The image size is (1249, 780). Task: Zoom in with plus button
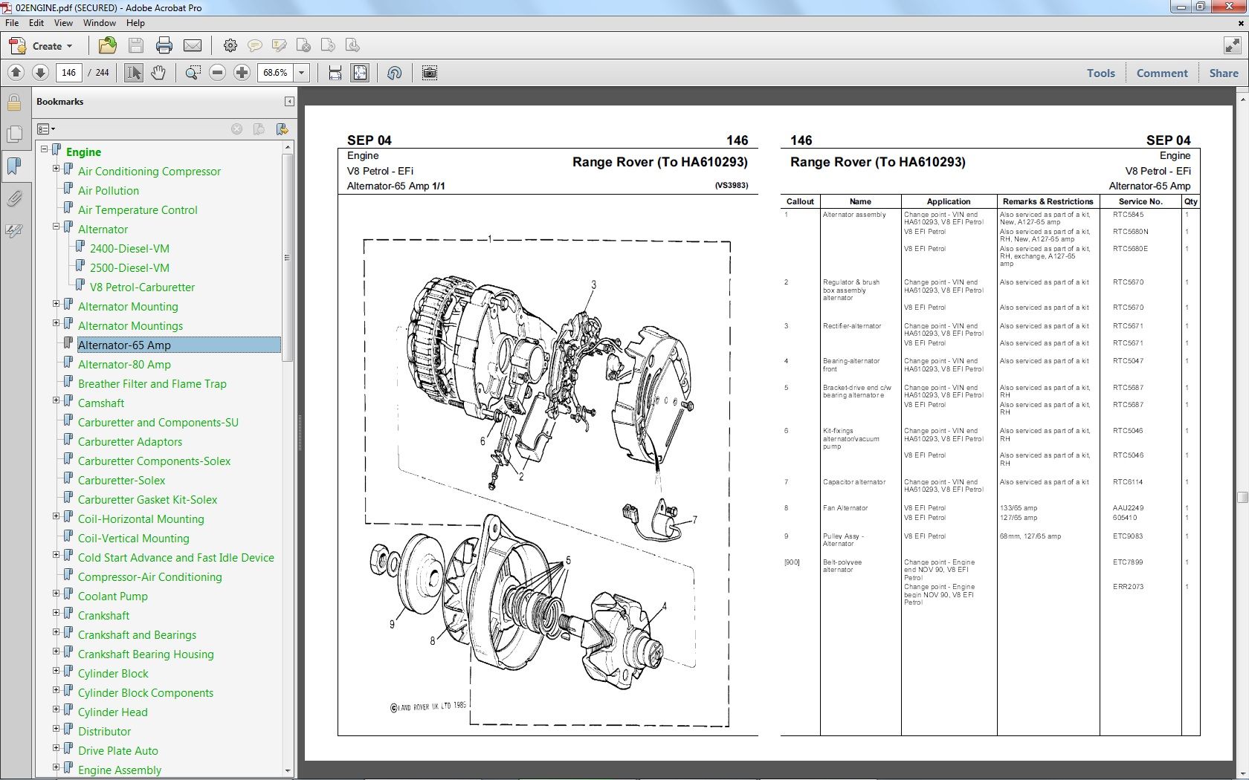[242, 73]
